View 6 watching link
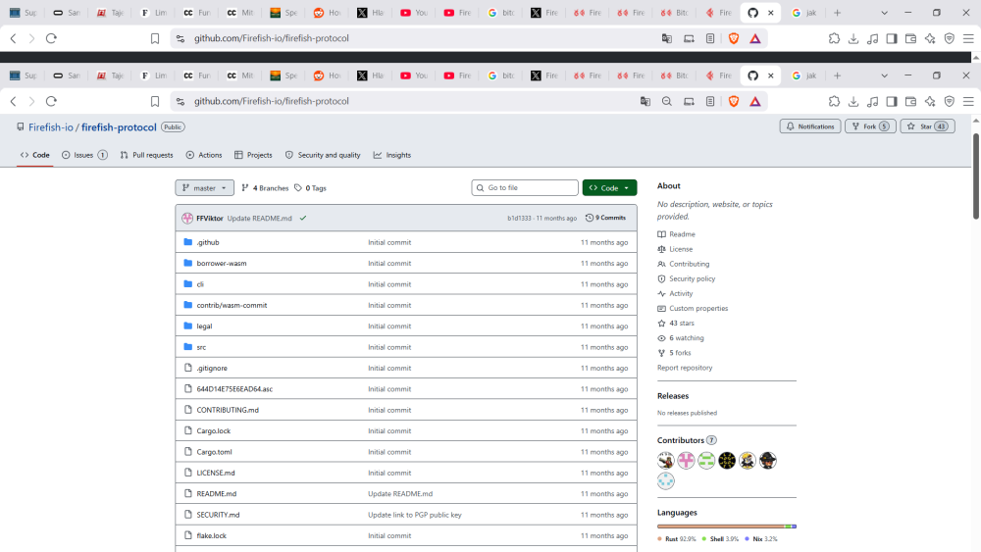 click(681, 338)
